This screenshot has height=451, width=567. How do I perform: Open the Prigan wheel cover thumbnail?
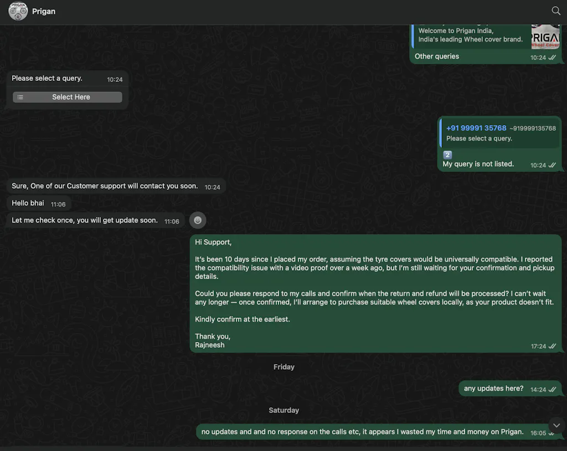click(x=545, y=37)
